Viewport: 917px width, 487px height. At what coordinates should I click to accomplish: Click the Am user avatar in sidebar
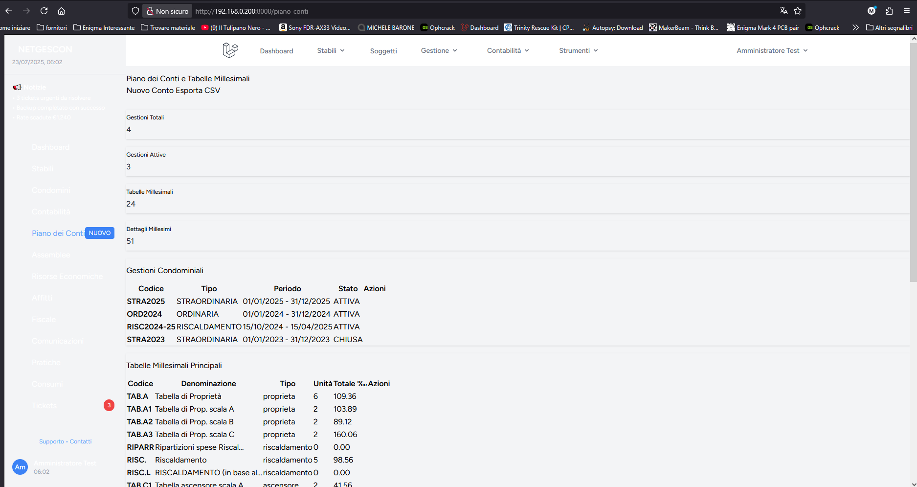pos(20,467)
